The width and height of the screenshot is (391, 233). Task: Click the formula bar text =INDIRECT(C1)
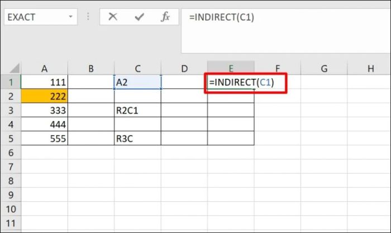221,17
